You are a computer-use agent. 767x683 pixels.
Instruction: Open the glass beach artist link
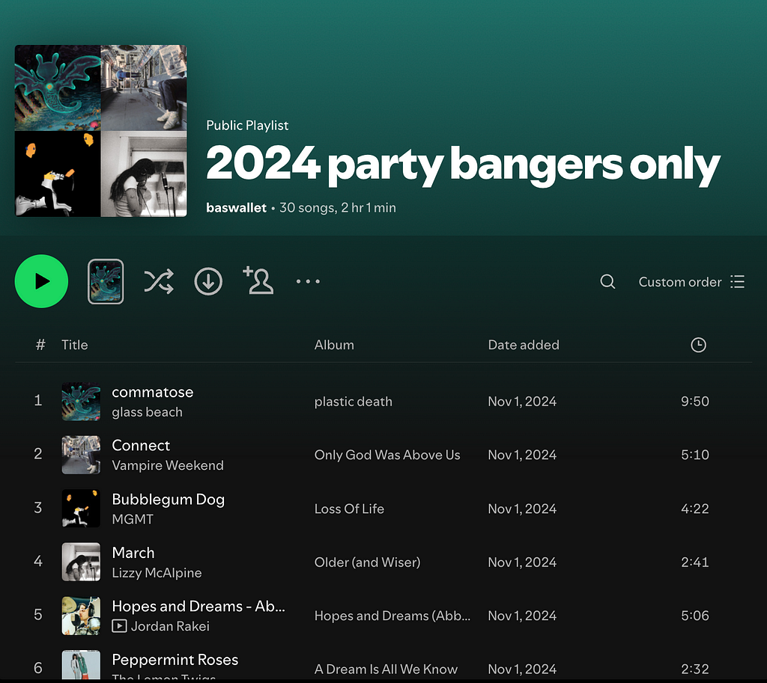148,412
